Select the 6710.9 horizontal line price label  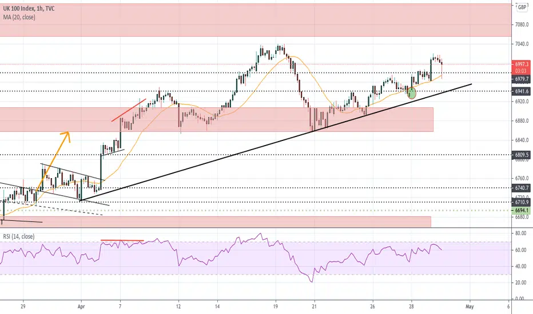[521, 202]
